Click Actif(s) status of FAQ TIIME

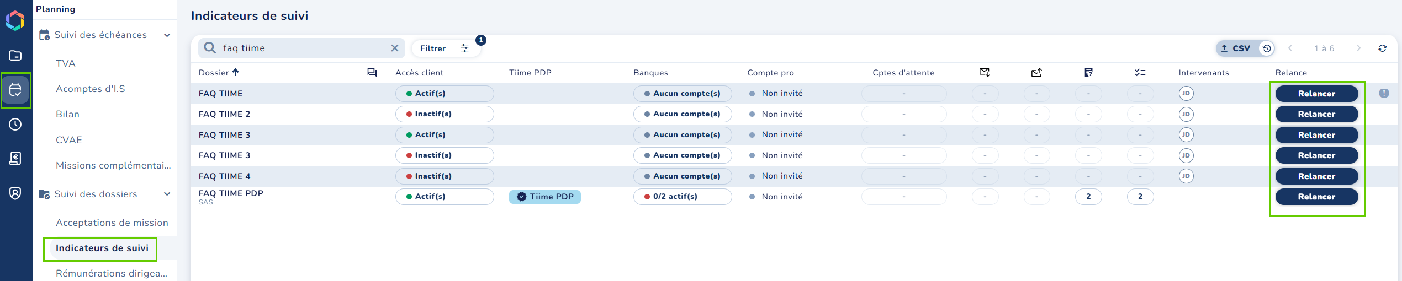[445, 94]
